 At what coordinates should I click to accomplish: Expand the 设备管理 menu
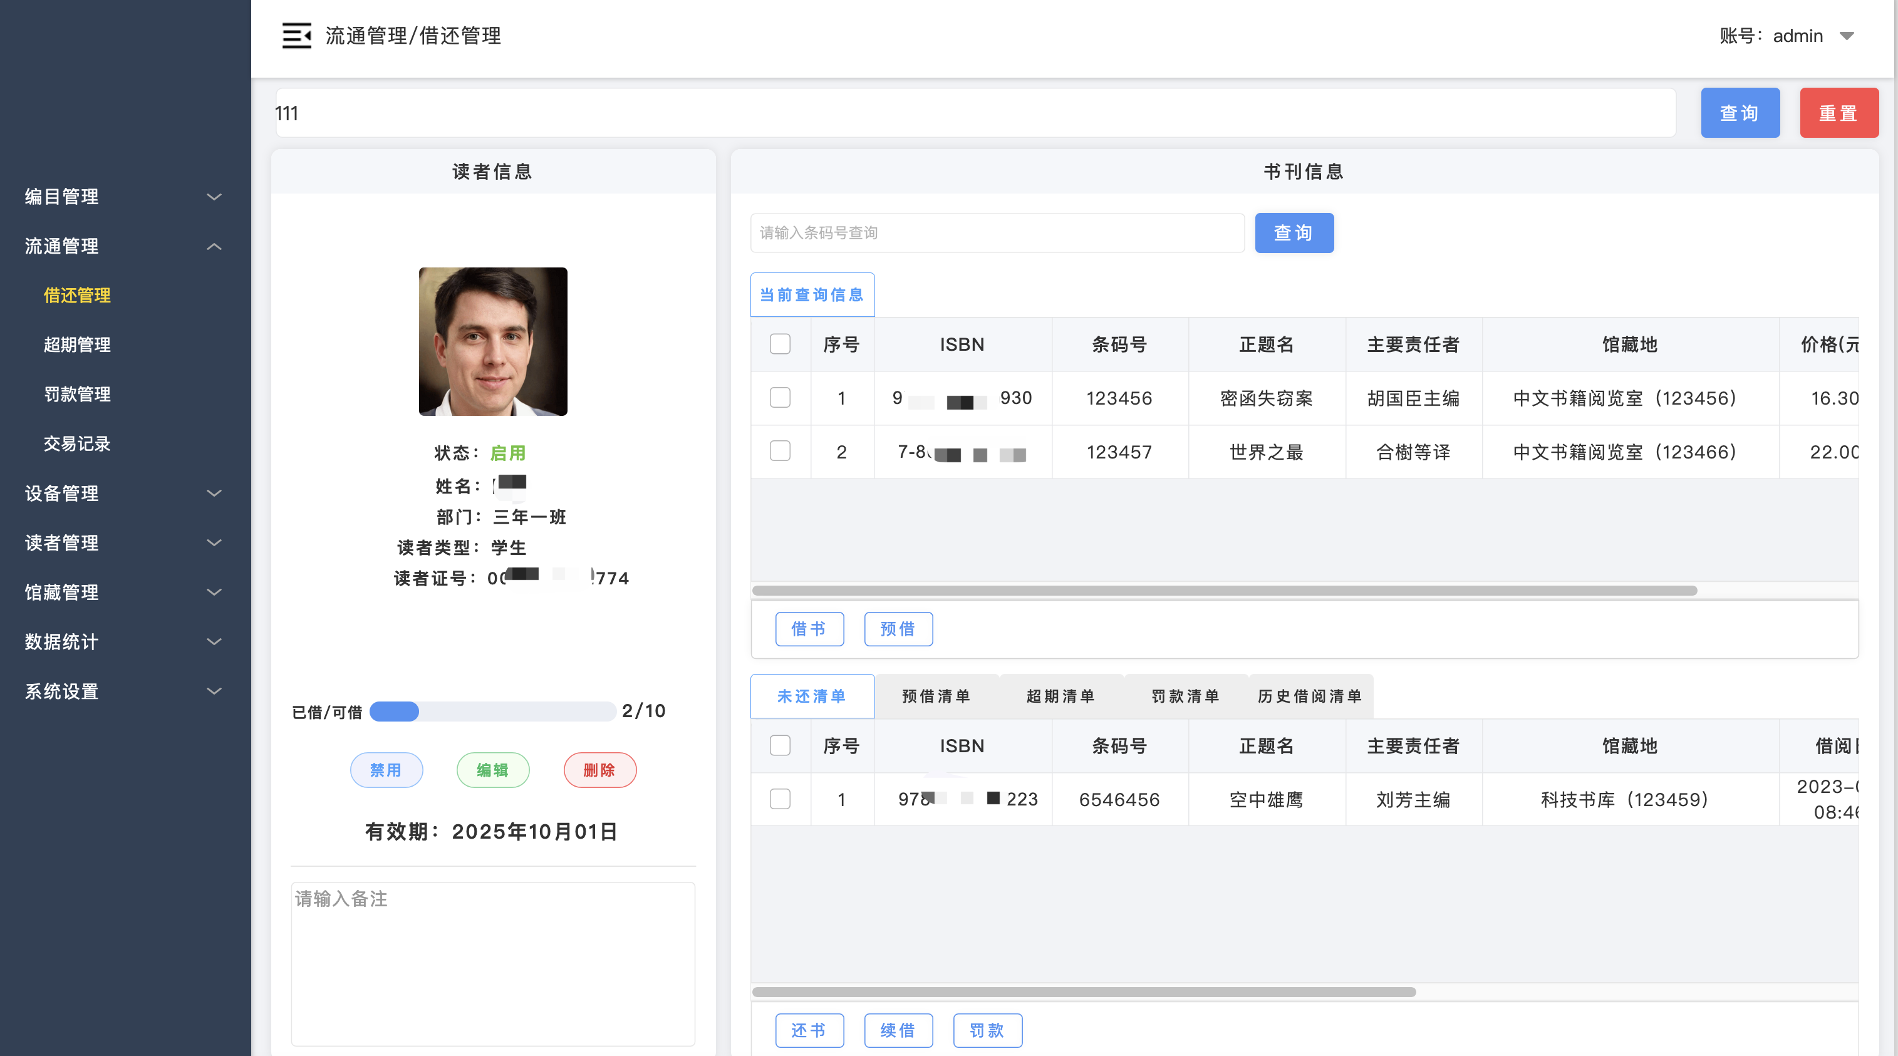[x=124, y=493]
